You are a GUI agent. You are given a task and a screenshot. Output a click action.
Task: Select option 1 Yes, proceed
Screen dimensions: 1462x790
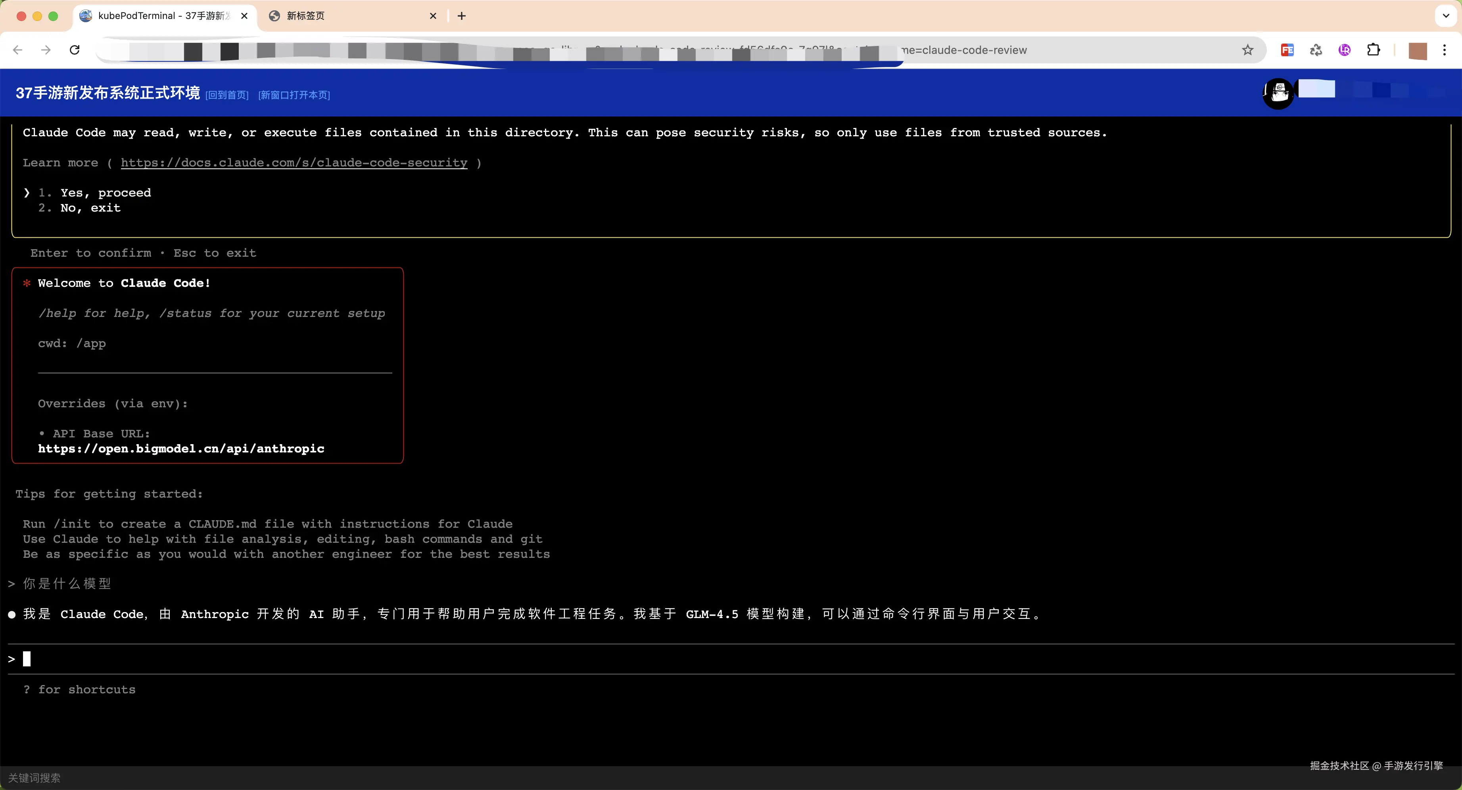[x=106, y=193]
